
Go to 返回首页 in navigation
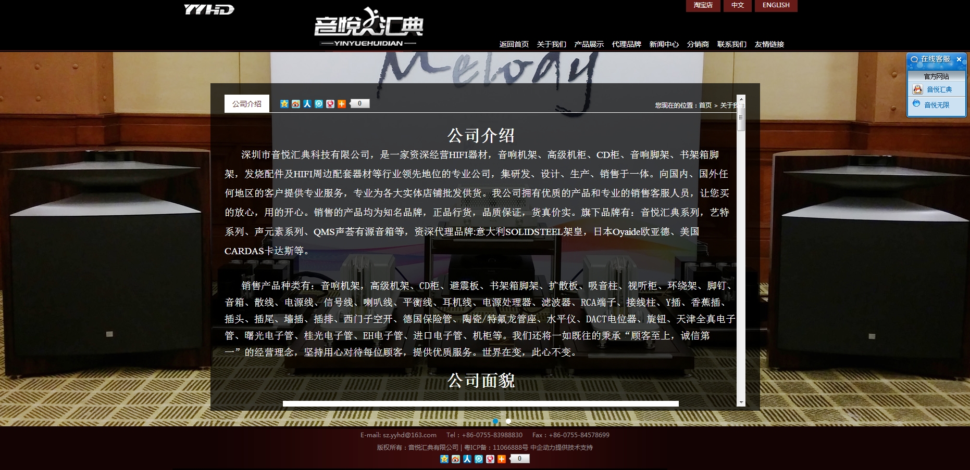pos(514,44)
